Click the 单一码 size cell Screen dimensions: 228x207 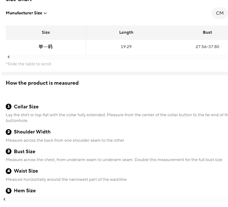[46, 47]
